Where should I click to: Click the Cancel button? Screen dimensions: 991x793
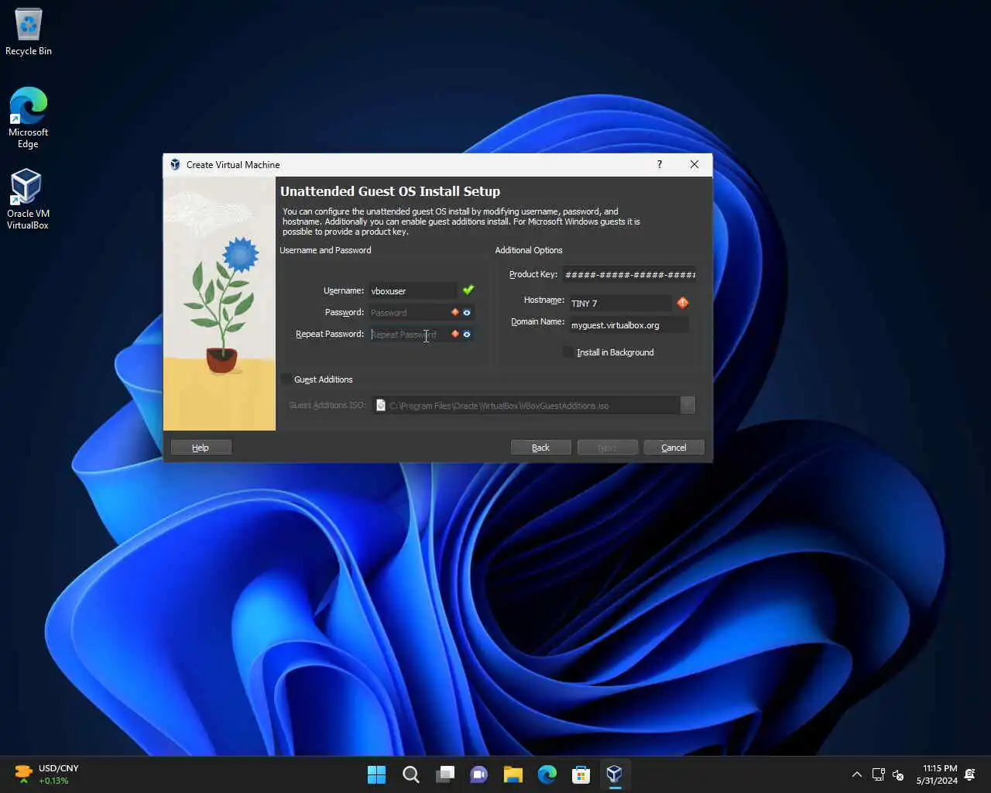point(674,448)
